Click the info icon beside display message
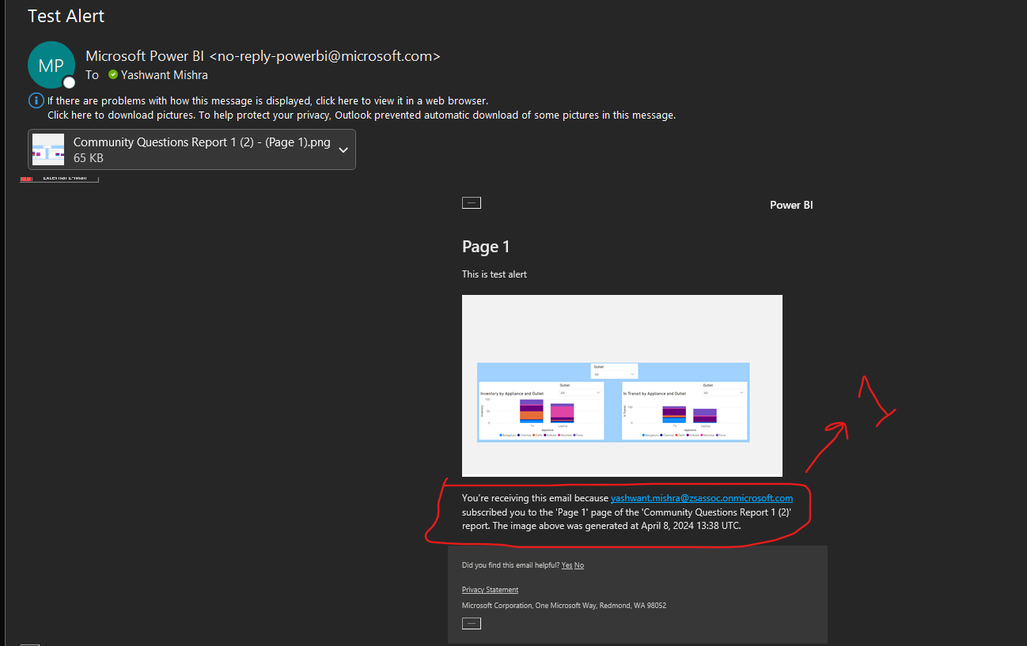Image resolution: width=1027 pixels, height=646 pixels. coord(36,100)
